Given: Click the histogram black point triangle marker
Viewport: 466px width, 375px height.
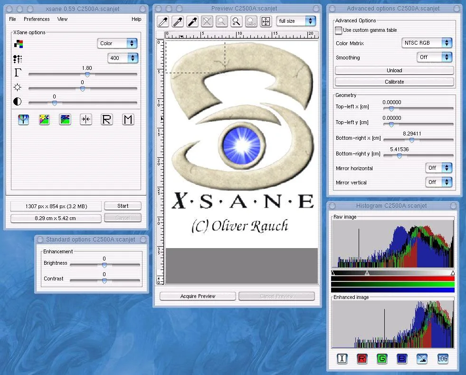Looking at the screenshot, I should coord(333,273).
